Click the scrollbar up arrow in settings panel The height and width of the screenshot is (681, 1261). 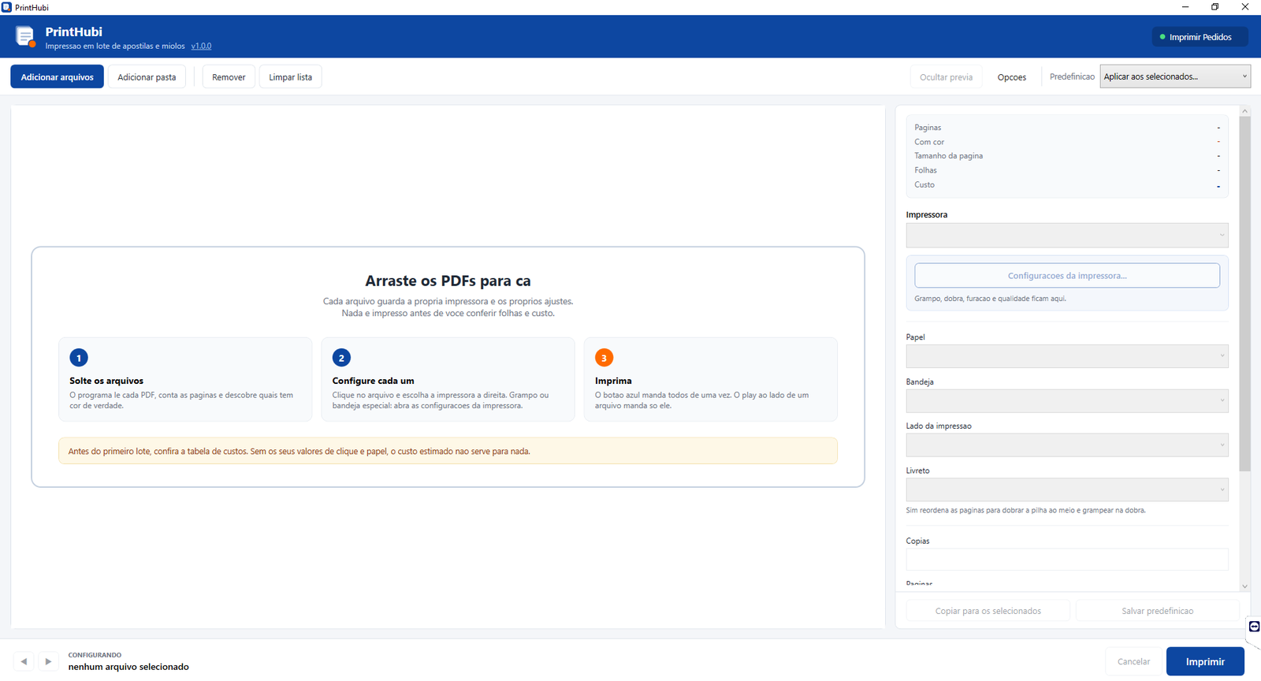[x=1245, y=110]
